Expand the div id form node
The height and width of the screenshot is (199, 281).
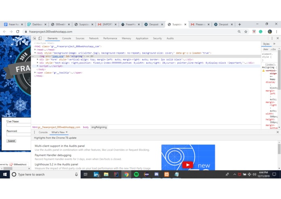pos(38,60)
